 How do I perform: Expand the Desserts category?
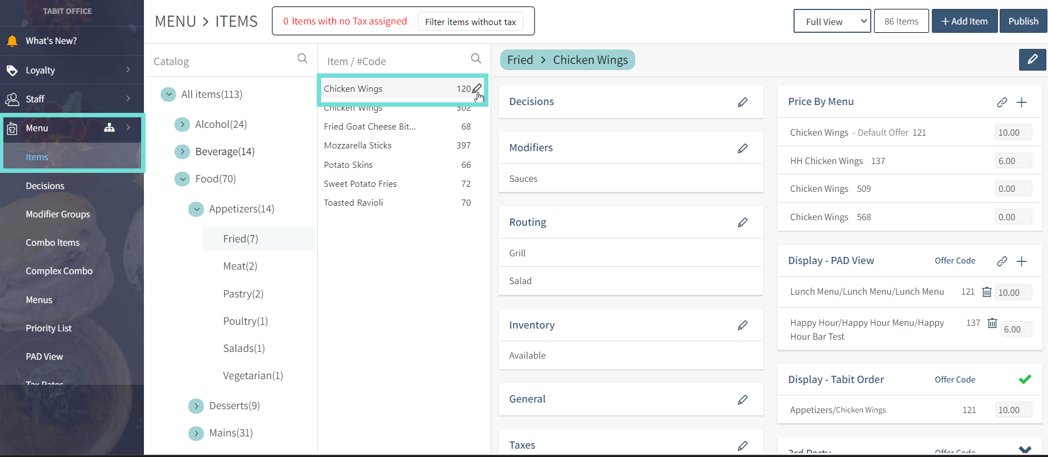pos(196,406)
